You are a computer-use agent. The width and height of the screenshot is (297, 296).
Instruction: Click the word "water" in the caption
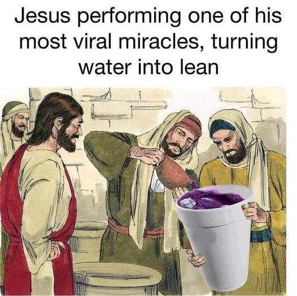click(104, 67)
